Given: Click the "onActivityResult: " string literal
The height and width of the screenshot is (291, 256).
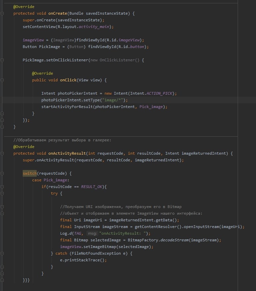Looking at the screenshot, I should 122,233.
